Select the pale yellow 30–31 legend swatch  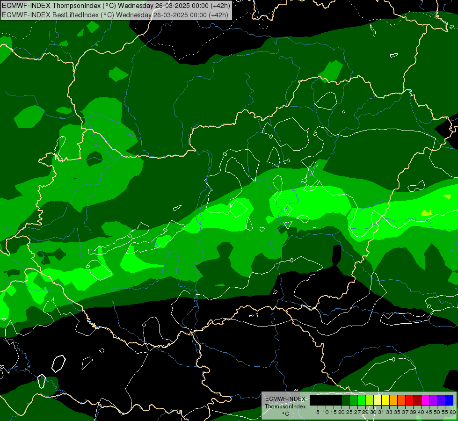pos(378,400)
